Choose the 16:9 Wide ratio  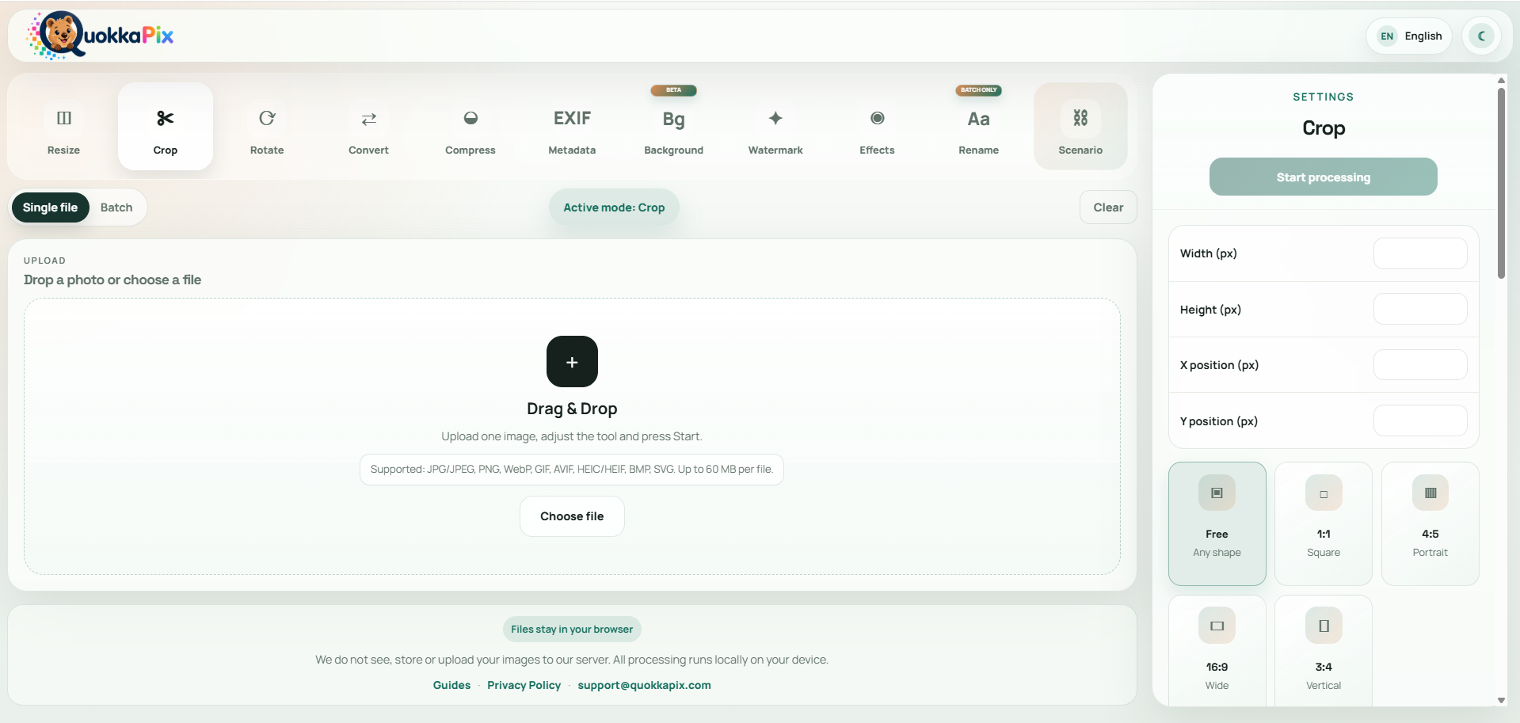1217,651
